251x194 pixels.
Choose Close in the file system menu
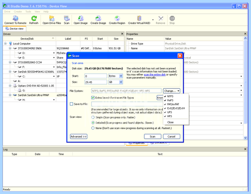170,122
